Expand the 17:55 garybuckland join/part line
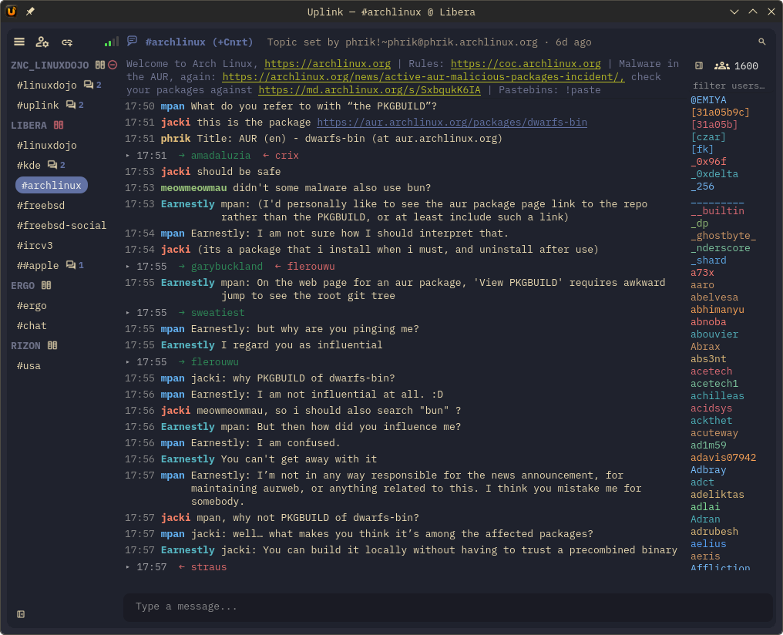783x635 pixels. click(128, 267)
